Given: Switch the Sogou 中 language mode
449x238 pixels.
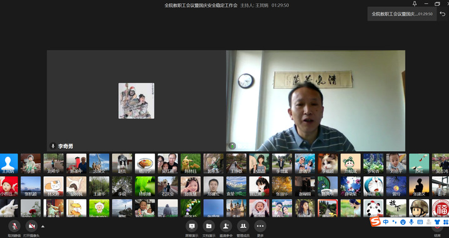Looking at the screenshot, I should point(386,222).
